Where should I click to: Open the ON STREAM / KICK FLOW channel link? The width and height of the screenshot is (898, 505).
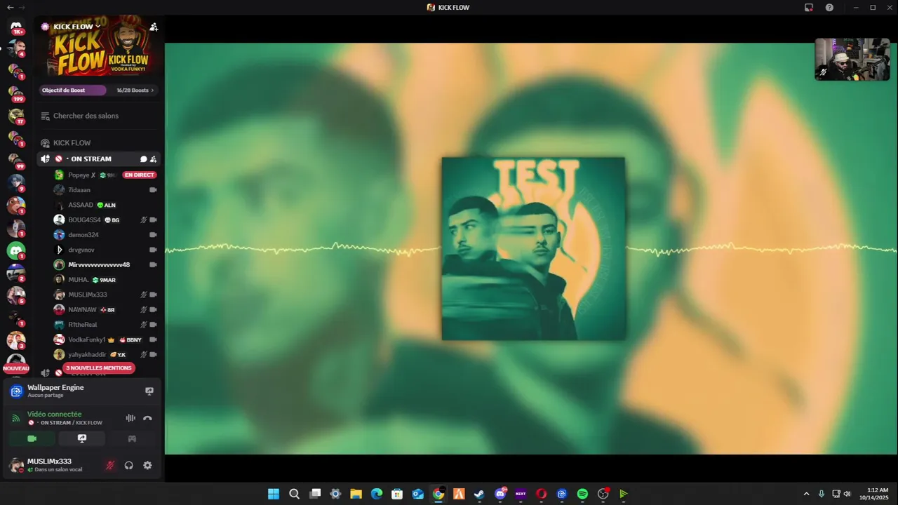[x=65, y=423]
